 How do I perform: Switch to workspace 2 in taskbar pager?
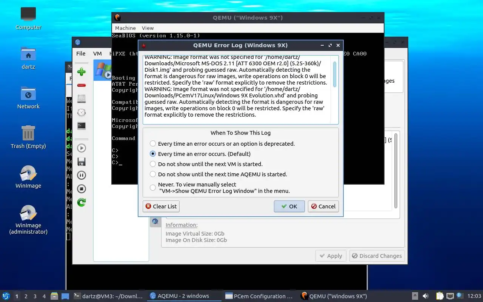pyautogui.click(x=26, y=296)
